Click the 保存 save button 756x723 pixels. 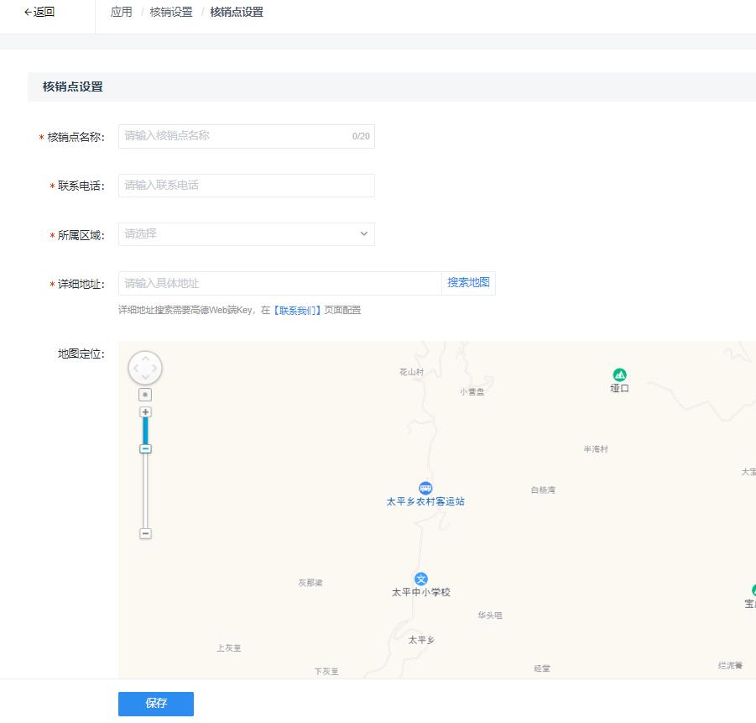[x=156, y=704]
